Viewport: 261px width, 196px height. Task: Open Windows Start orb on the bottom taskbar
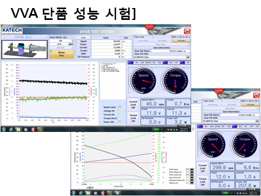click(74, 193)
